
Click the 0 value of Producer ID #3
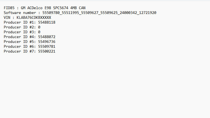[x=39, y=32]
